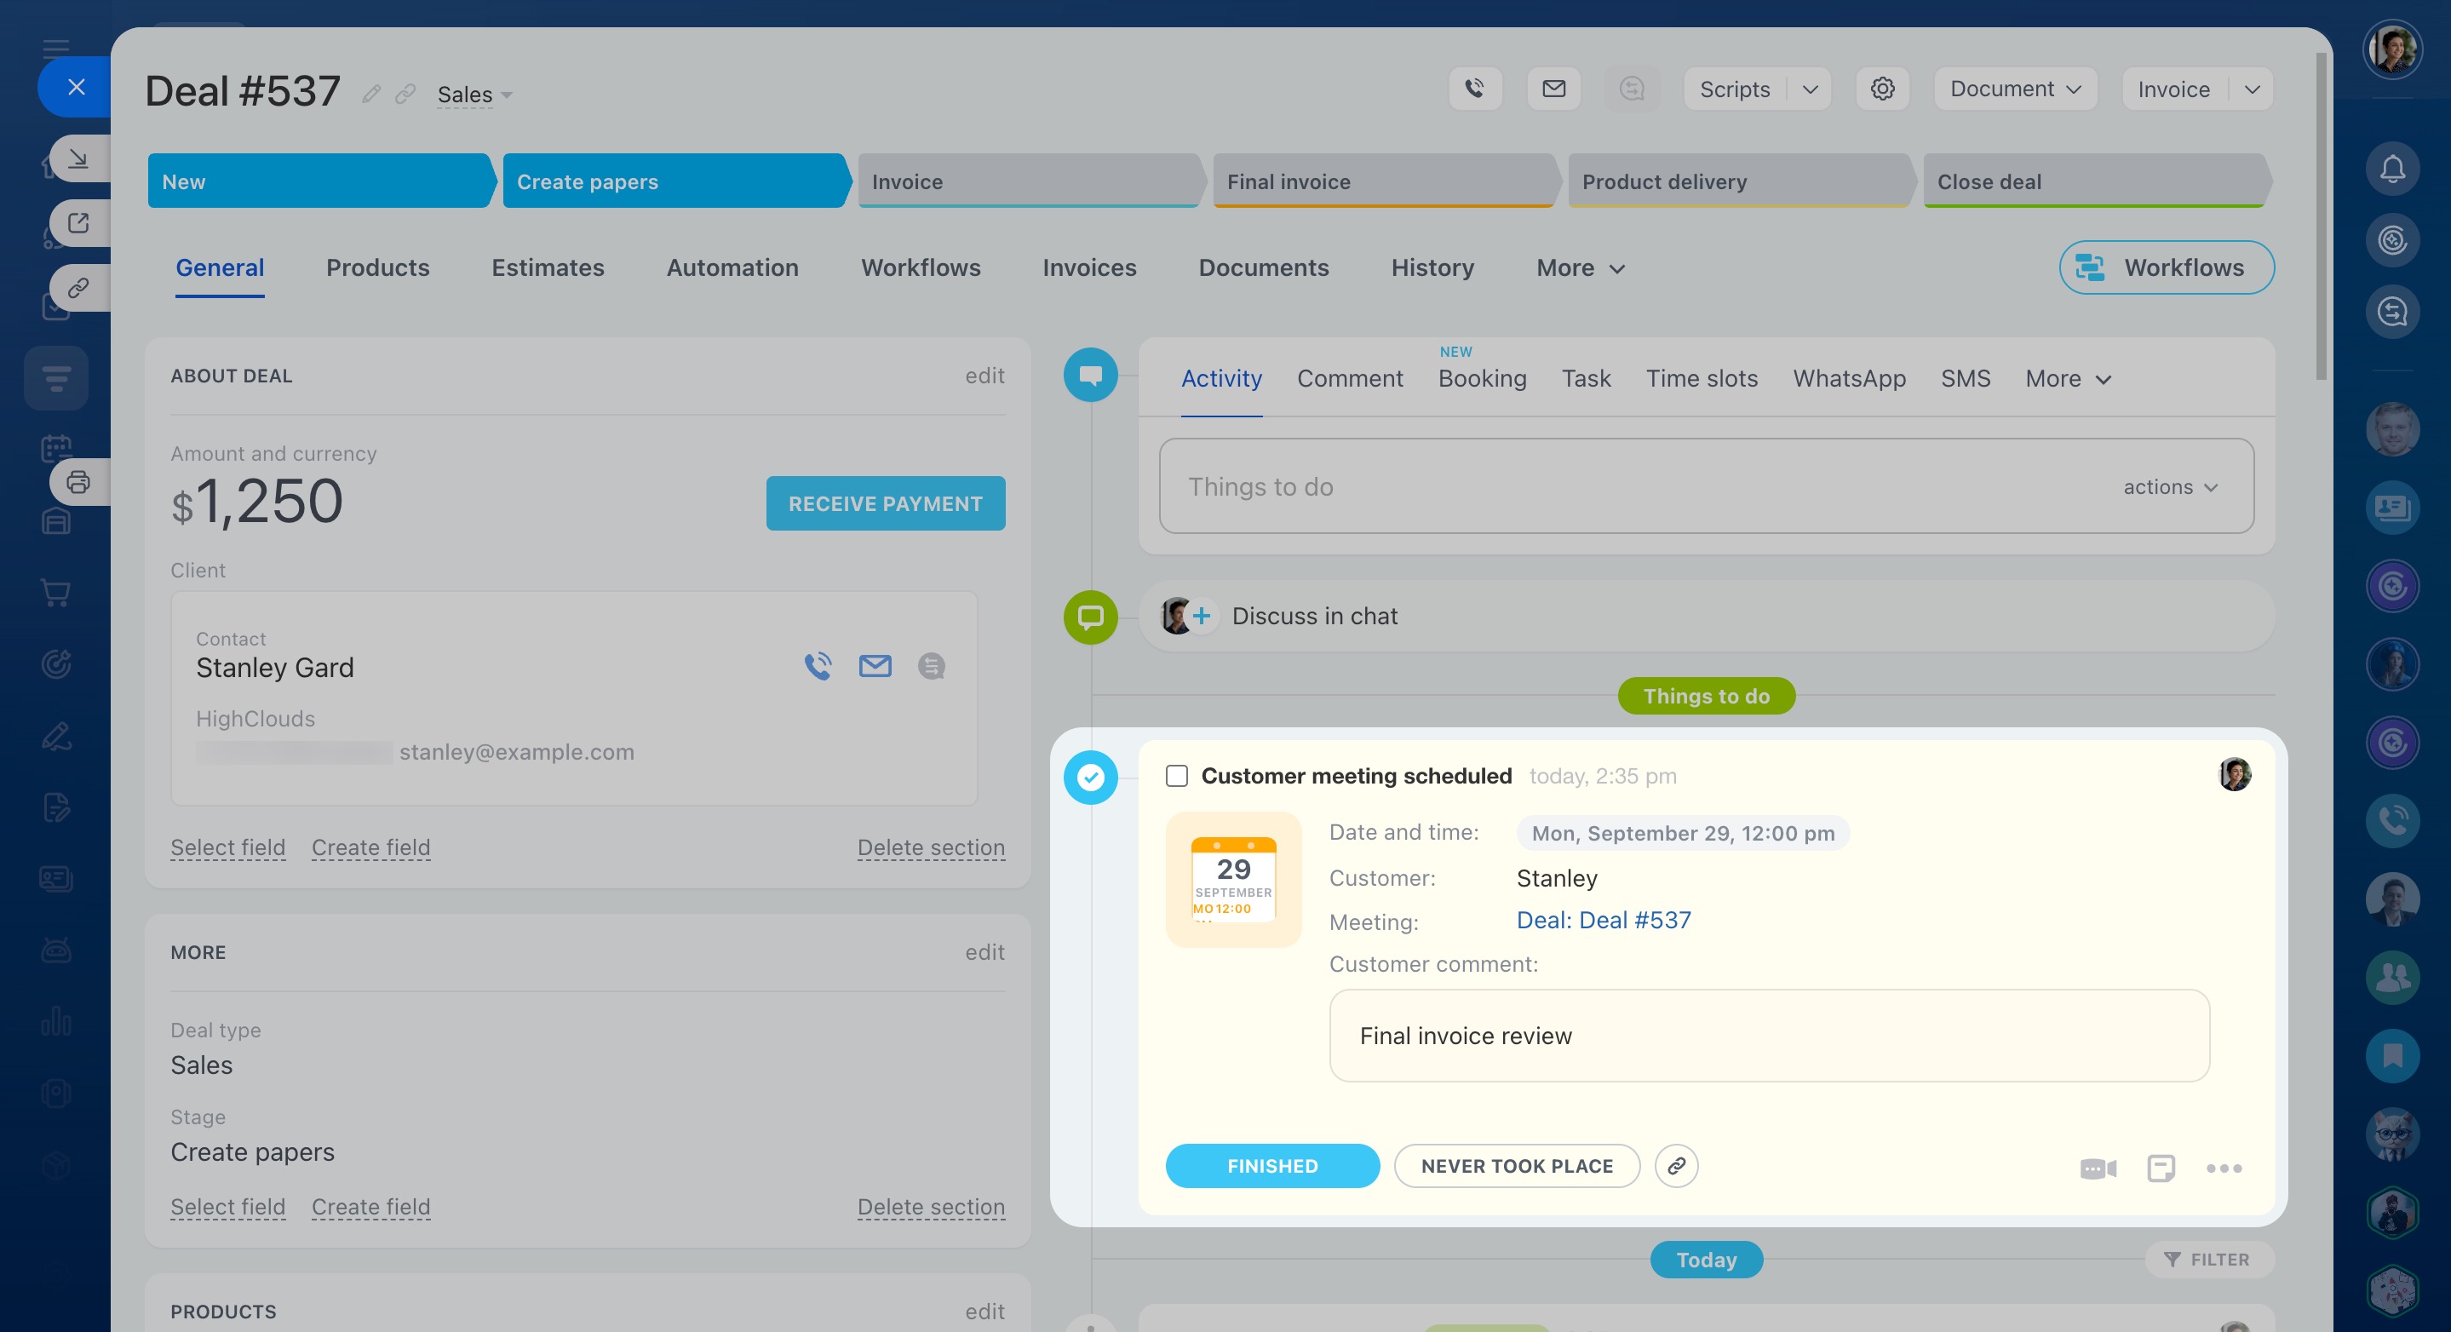Screen dimensions: 2451x1332
Task: Open deal settings gear icon
Action: tap(1882, 89)
